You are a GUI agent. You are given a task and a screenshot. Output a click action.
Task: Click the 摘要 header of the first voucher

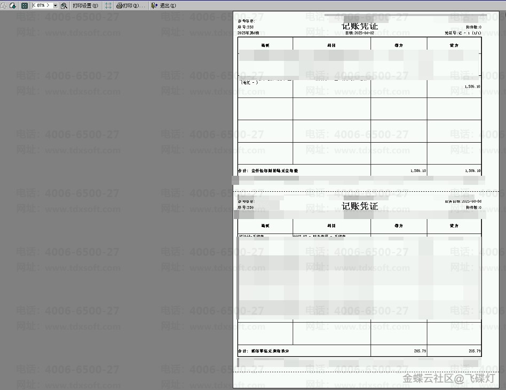coord(265,45)
